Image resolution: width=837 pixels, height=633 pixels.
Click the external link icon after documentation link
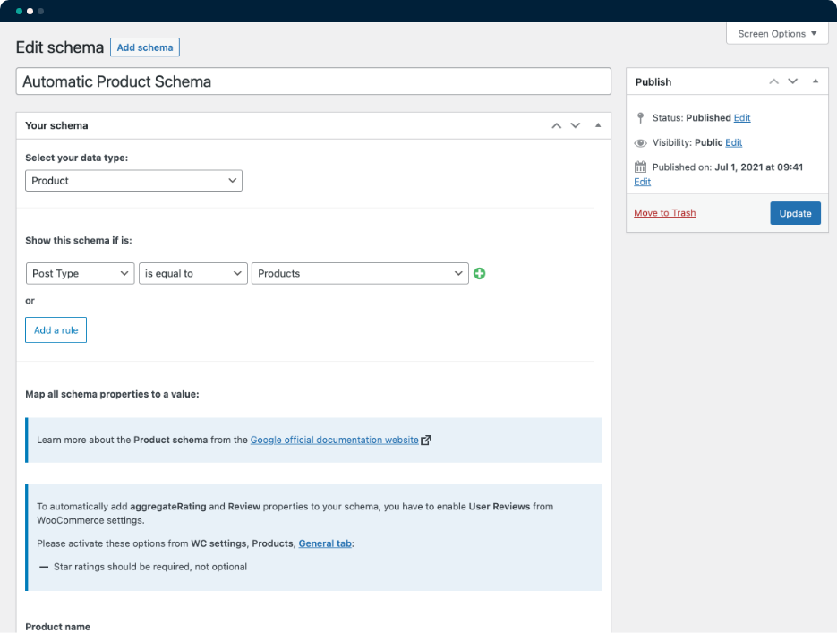point(426,441)
